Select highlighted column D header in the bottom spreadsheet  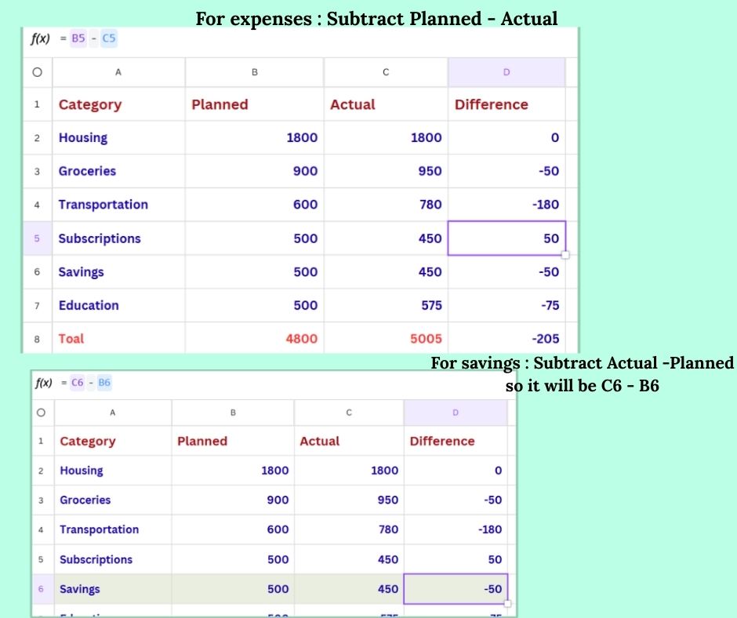pyautogui.click(x=456, y=413)
